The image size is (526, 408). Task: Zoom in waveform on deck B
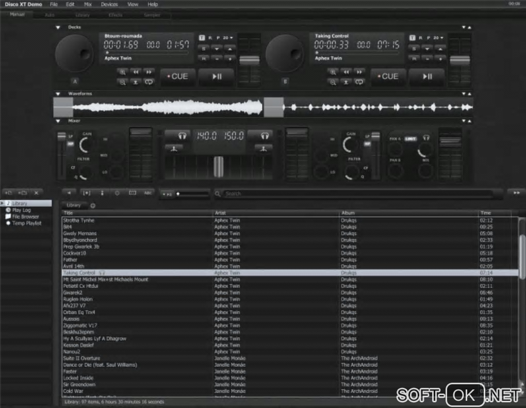[333, 72]
